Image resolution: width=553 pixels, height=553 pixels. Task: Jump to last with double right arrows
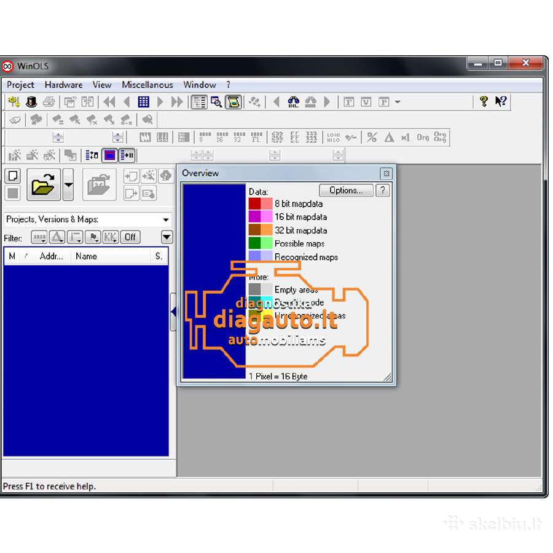177,102
